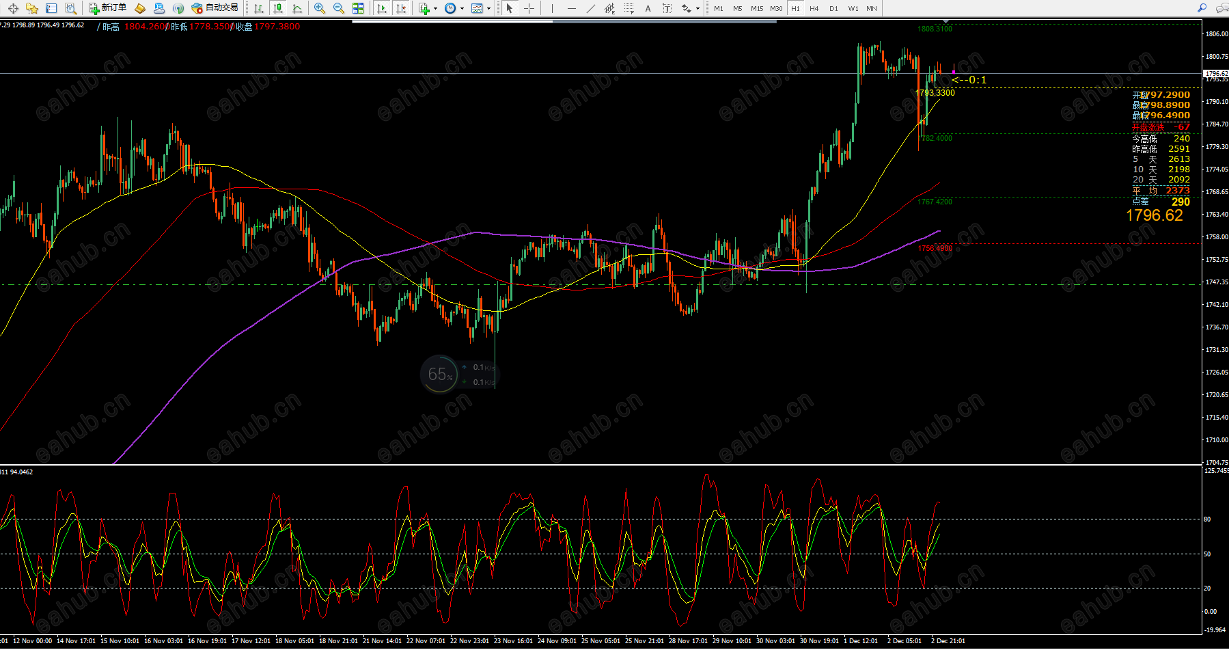Click the <--0:1 countdown label

click(969, 80)
